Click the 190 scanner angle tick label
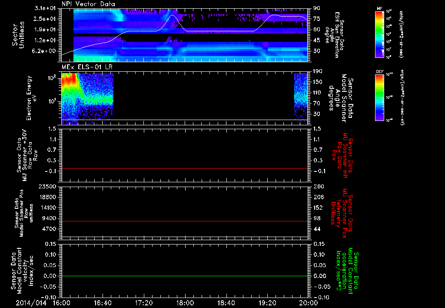The image size is (445, 308). tap(318, 71)
